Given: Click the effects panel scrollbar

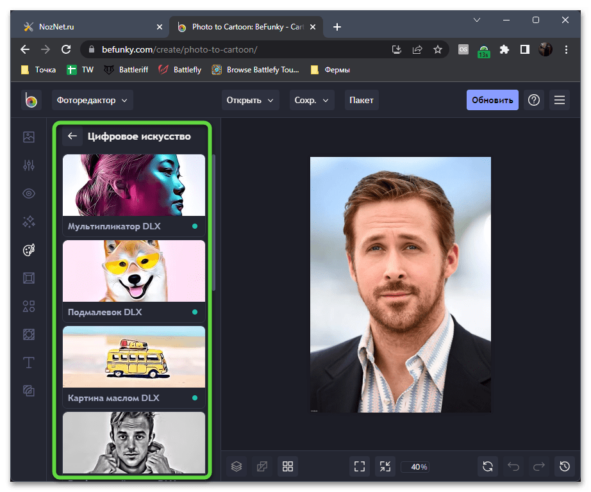Looking at the screenshot, I should 213,222.
